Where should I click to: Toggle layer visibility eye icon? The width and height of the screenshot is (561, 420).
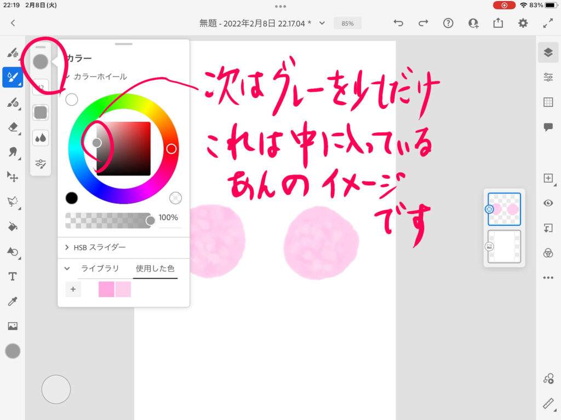click(548, 203)
